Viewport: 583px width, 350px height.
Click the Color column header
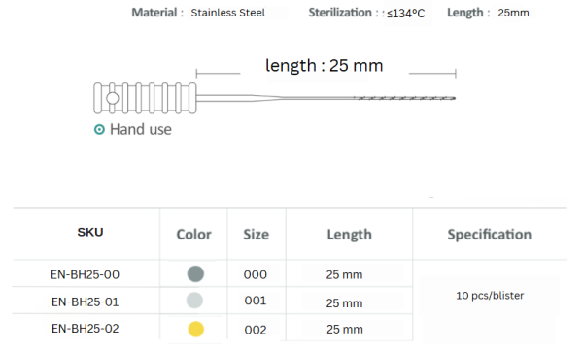[193, 235]
